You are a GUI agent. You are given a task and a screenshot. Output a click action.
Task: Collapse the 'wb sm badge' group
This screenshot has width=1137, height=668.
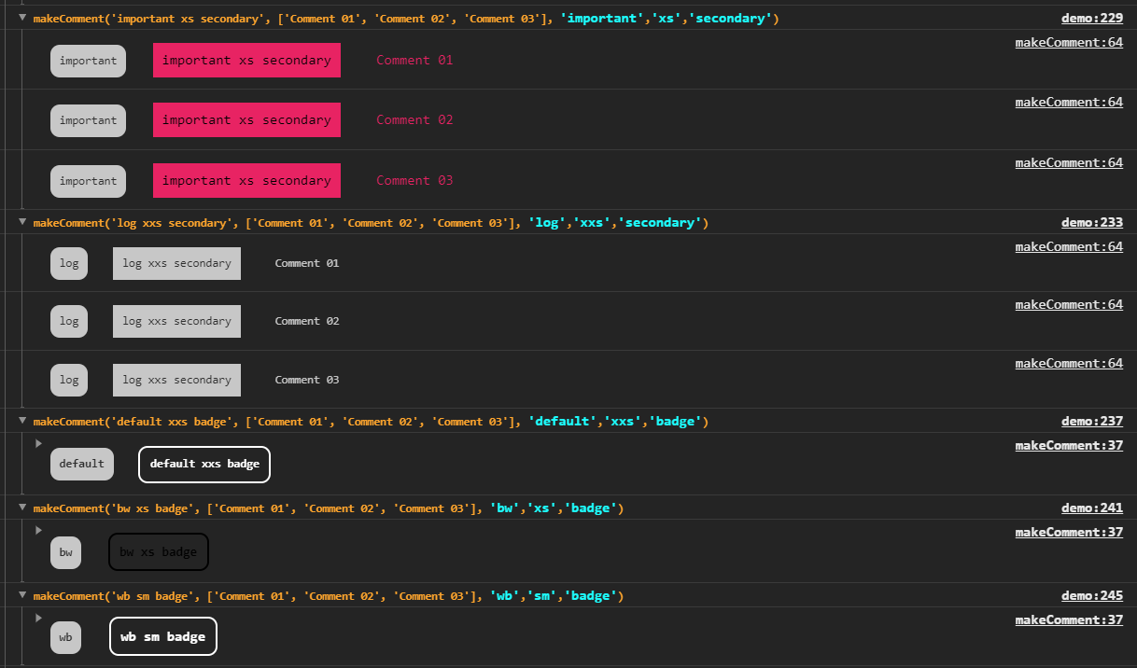coord(22,594)
